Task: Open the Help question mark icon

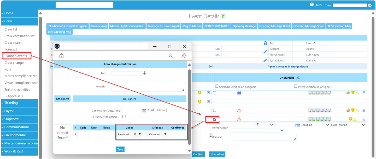Action: click(312, 4)
